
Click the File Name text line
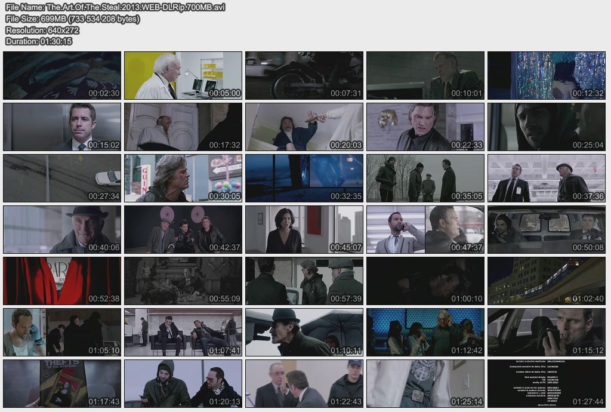115,7
